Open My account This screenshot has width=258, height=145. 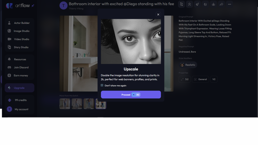coord(19,109)
